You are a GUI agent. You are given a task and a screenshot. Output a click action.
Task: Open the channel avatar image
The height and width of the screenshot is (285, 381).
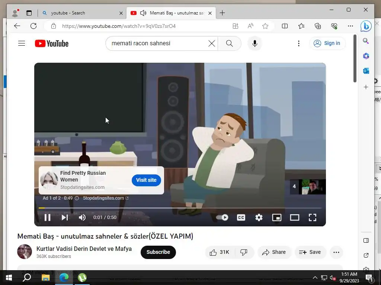click(x=25, y=252)
